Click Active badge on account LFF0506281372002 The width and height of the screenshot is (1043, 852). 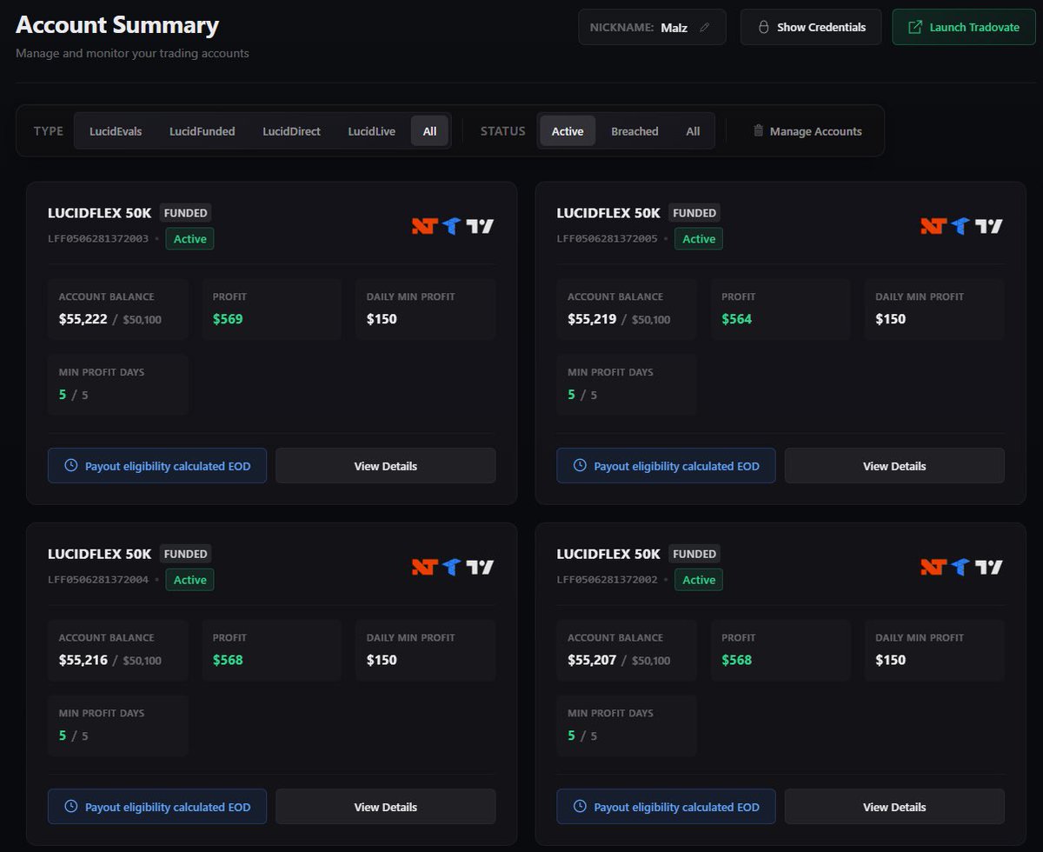click(699, 579)
